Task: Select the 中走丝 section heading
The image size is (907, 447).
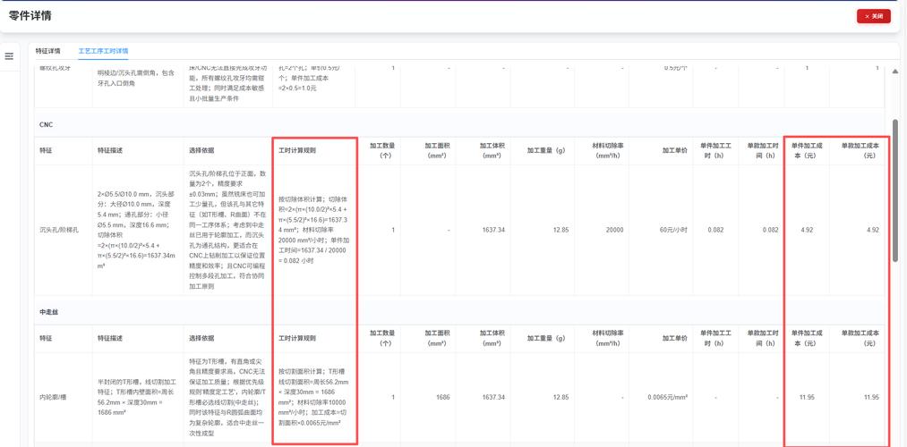Action: pyautogui.click(x=48, y=312)
